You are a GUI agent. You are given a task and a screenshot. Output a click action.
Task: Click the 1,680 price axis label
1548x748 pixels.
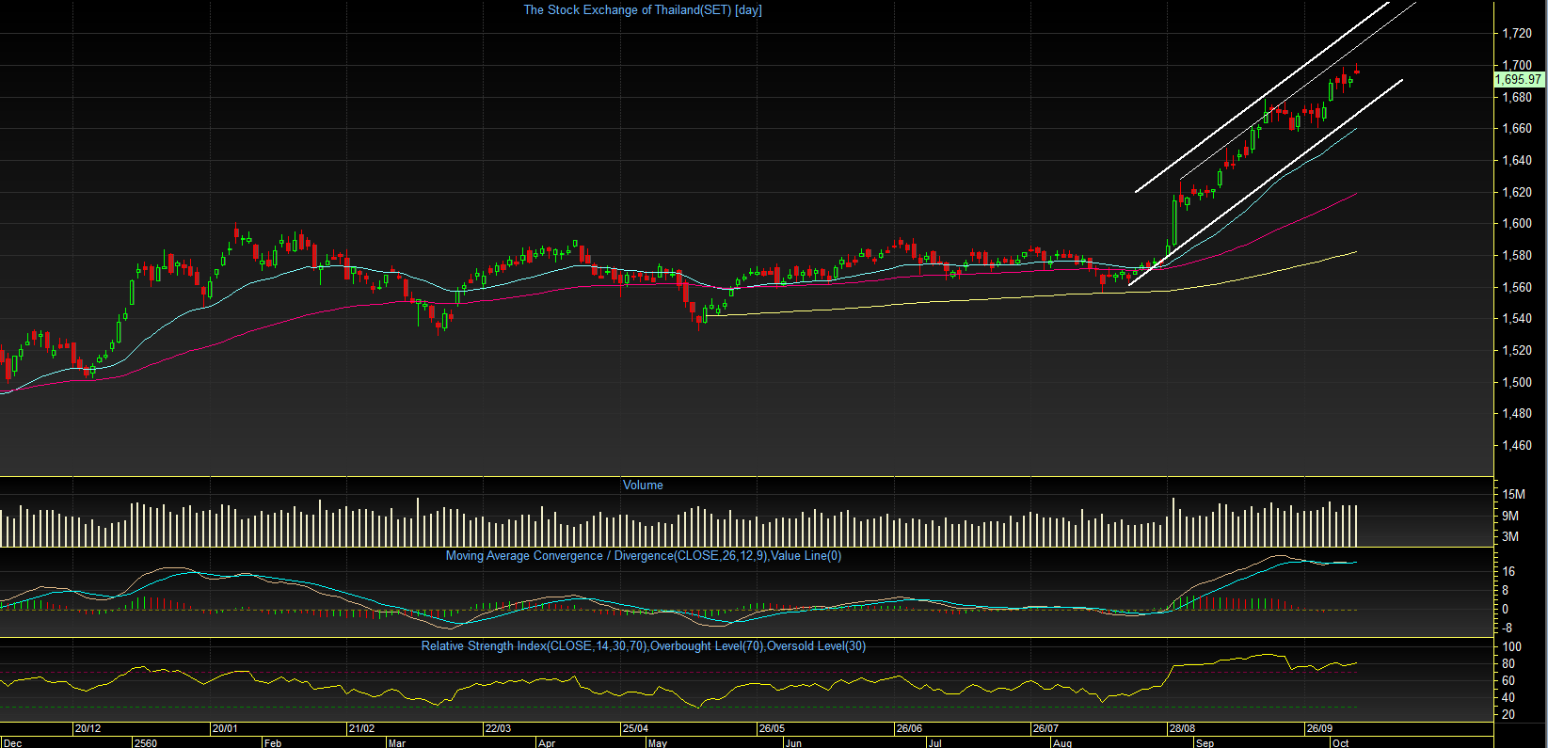pos(1517,98)
